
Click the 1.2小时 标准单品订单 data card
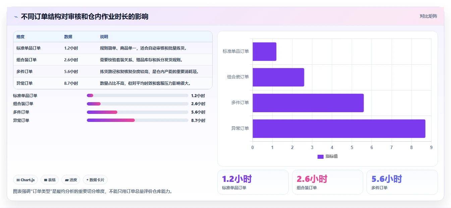tap(253, 182)
